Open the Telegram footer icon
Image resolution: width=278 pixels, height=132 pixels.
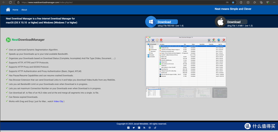point(155,128)
